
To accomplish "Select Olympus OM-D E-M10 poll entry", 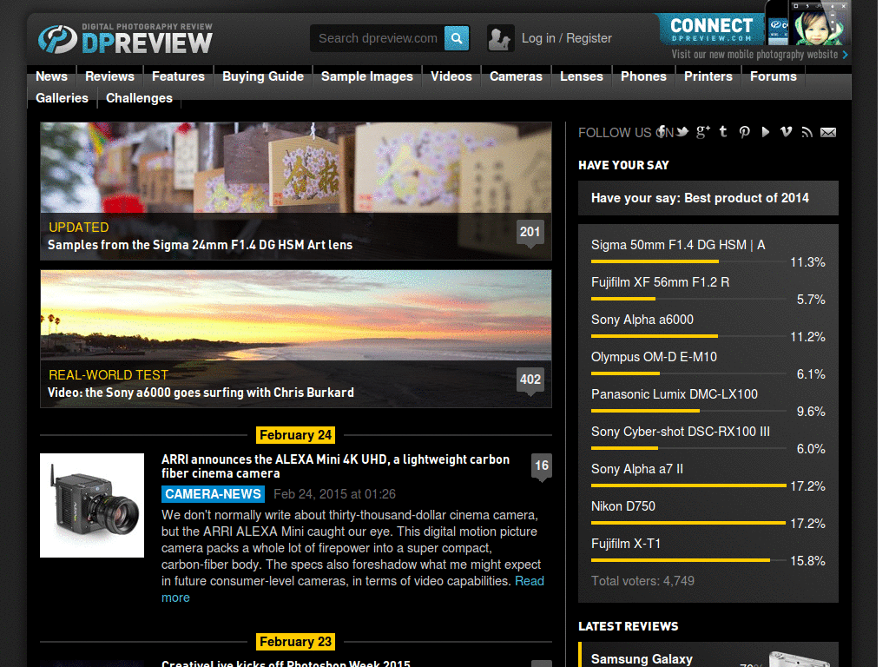I will tap(655, 357).
